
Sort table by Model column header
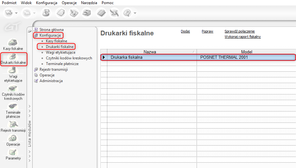click(246, 51)
